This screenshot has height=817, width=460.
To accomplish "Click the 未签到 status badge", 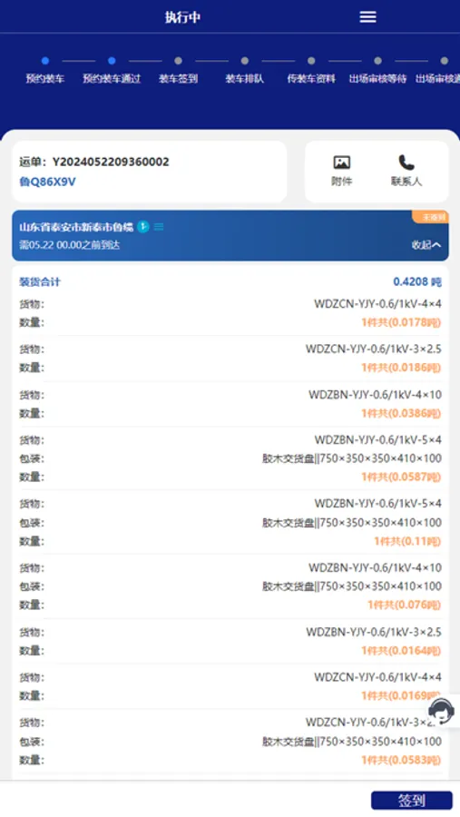I will pyautogui.click(x=432, y=217).
